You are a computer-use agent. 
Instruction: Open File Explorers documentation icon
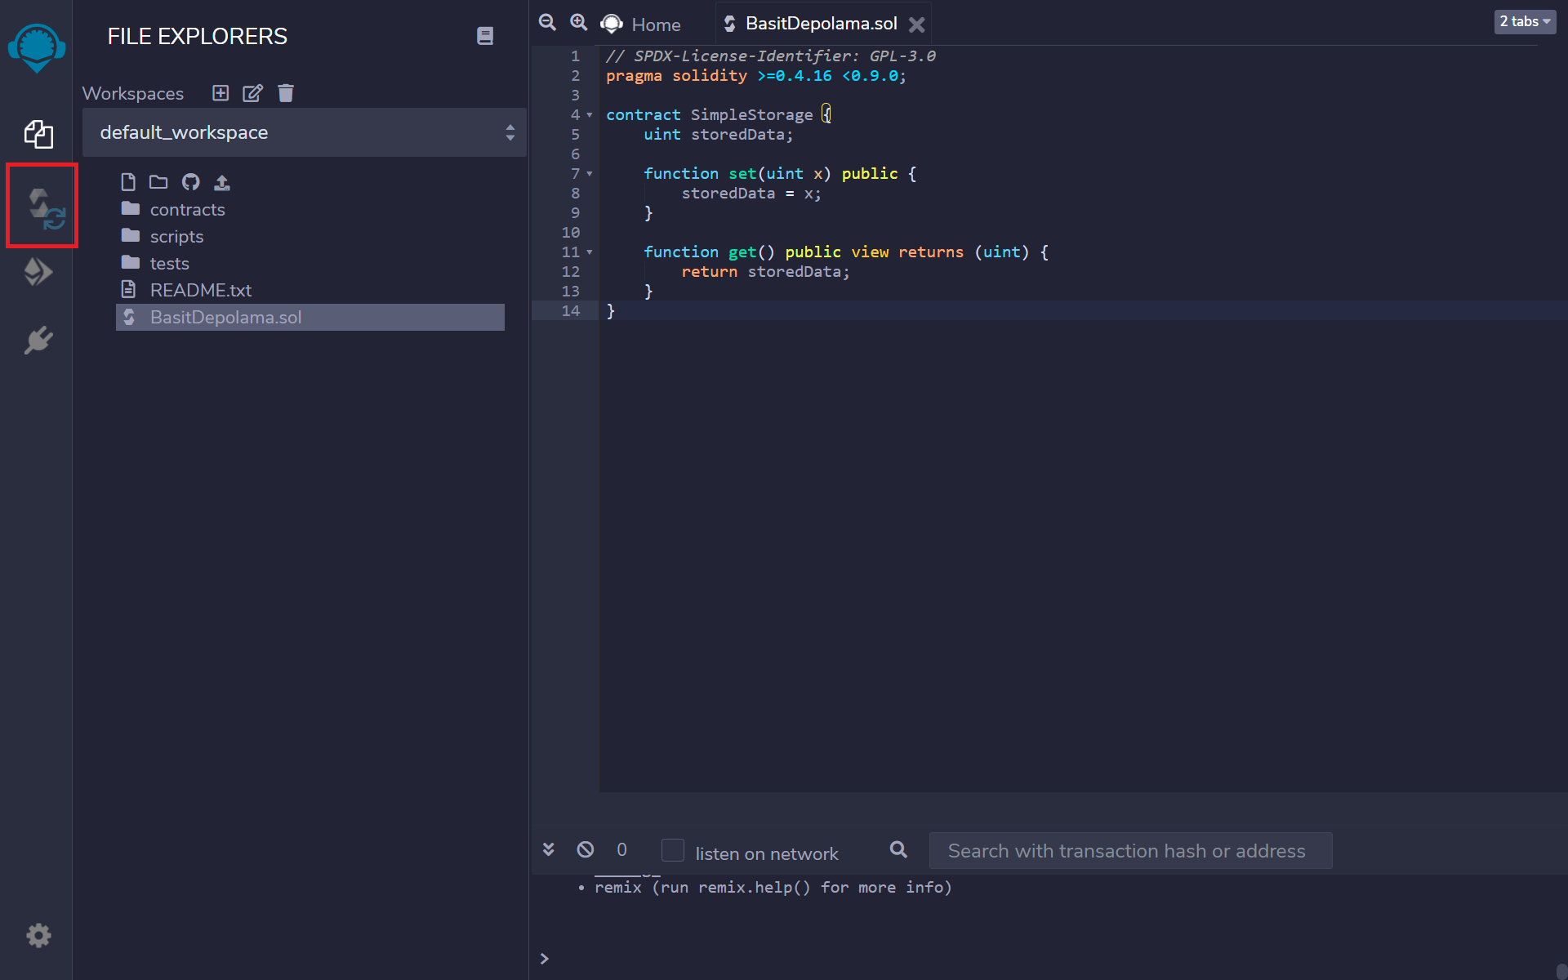pyautogui.click(x=485, y=36)
